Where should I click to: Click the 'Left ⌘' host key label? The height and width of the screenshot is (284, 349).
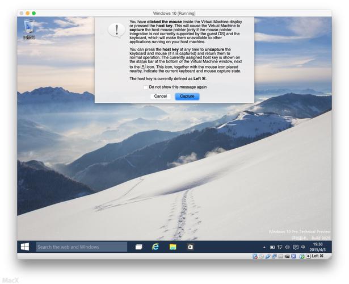point(317,256)
